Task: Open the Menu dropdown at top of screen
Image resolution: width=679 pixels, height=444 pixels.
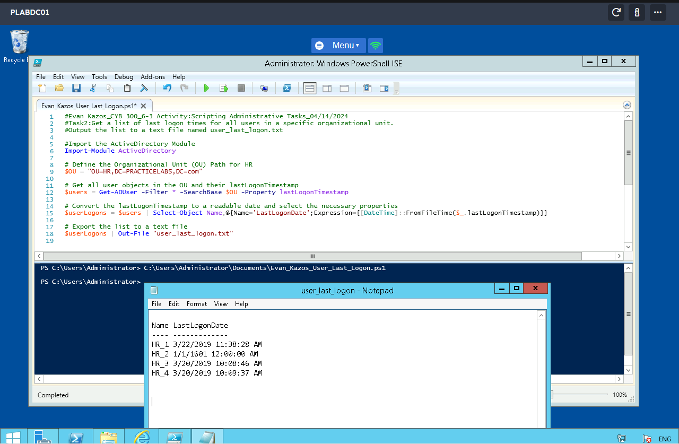Action: (x=338, y=45)
